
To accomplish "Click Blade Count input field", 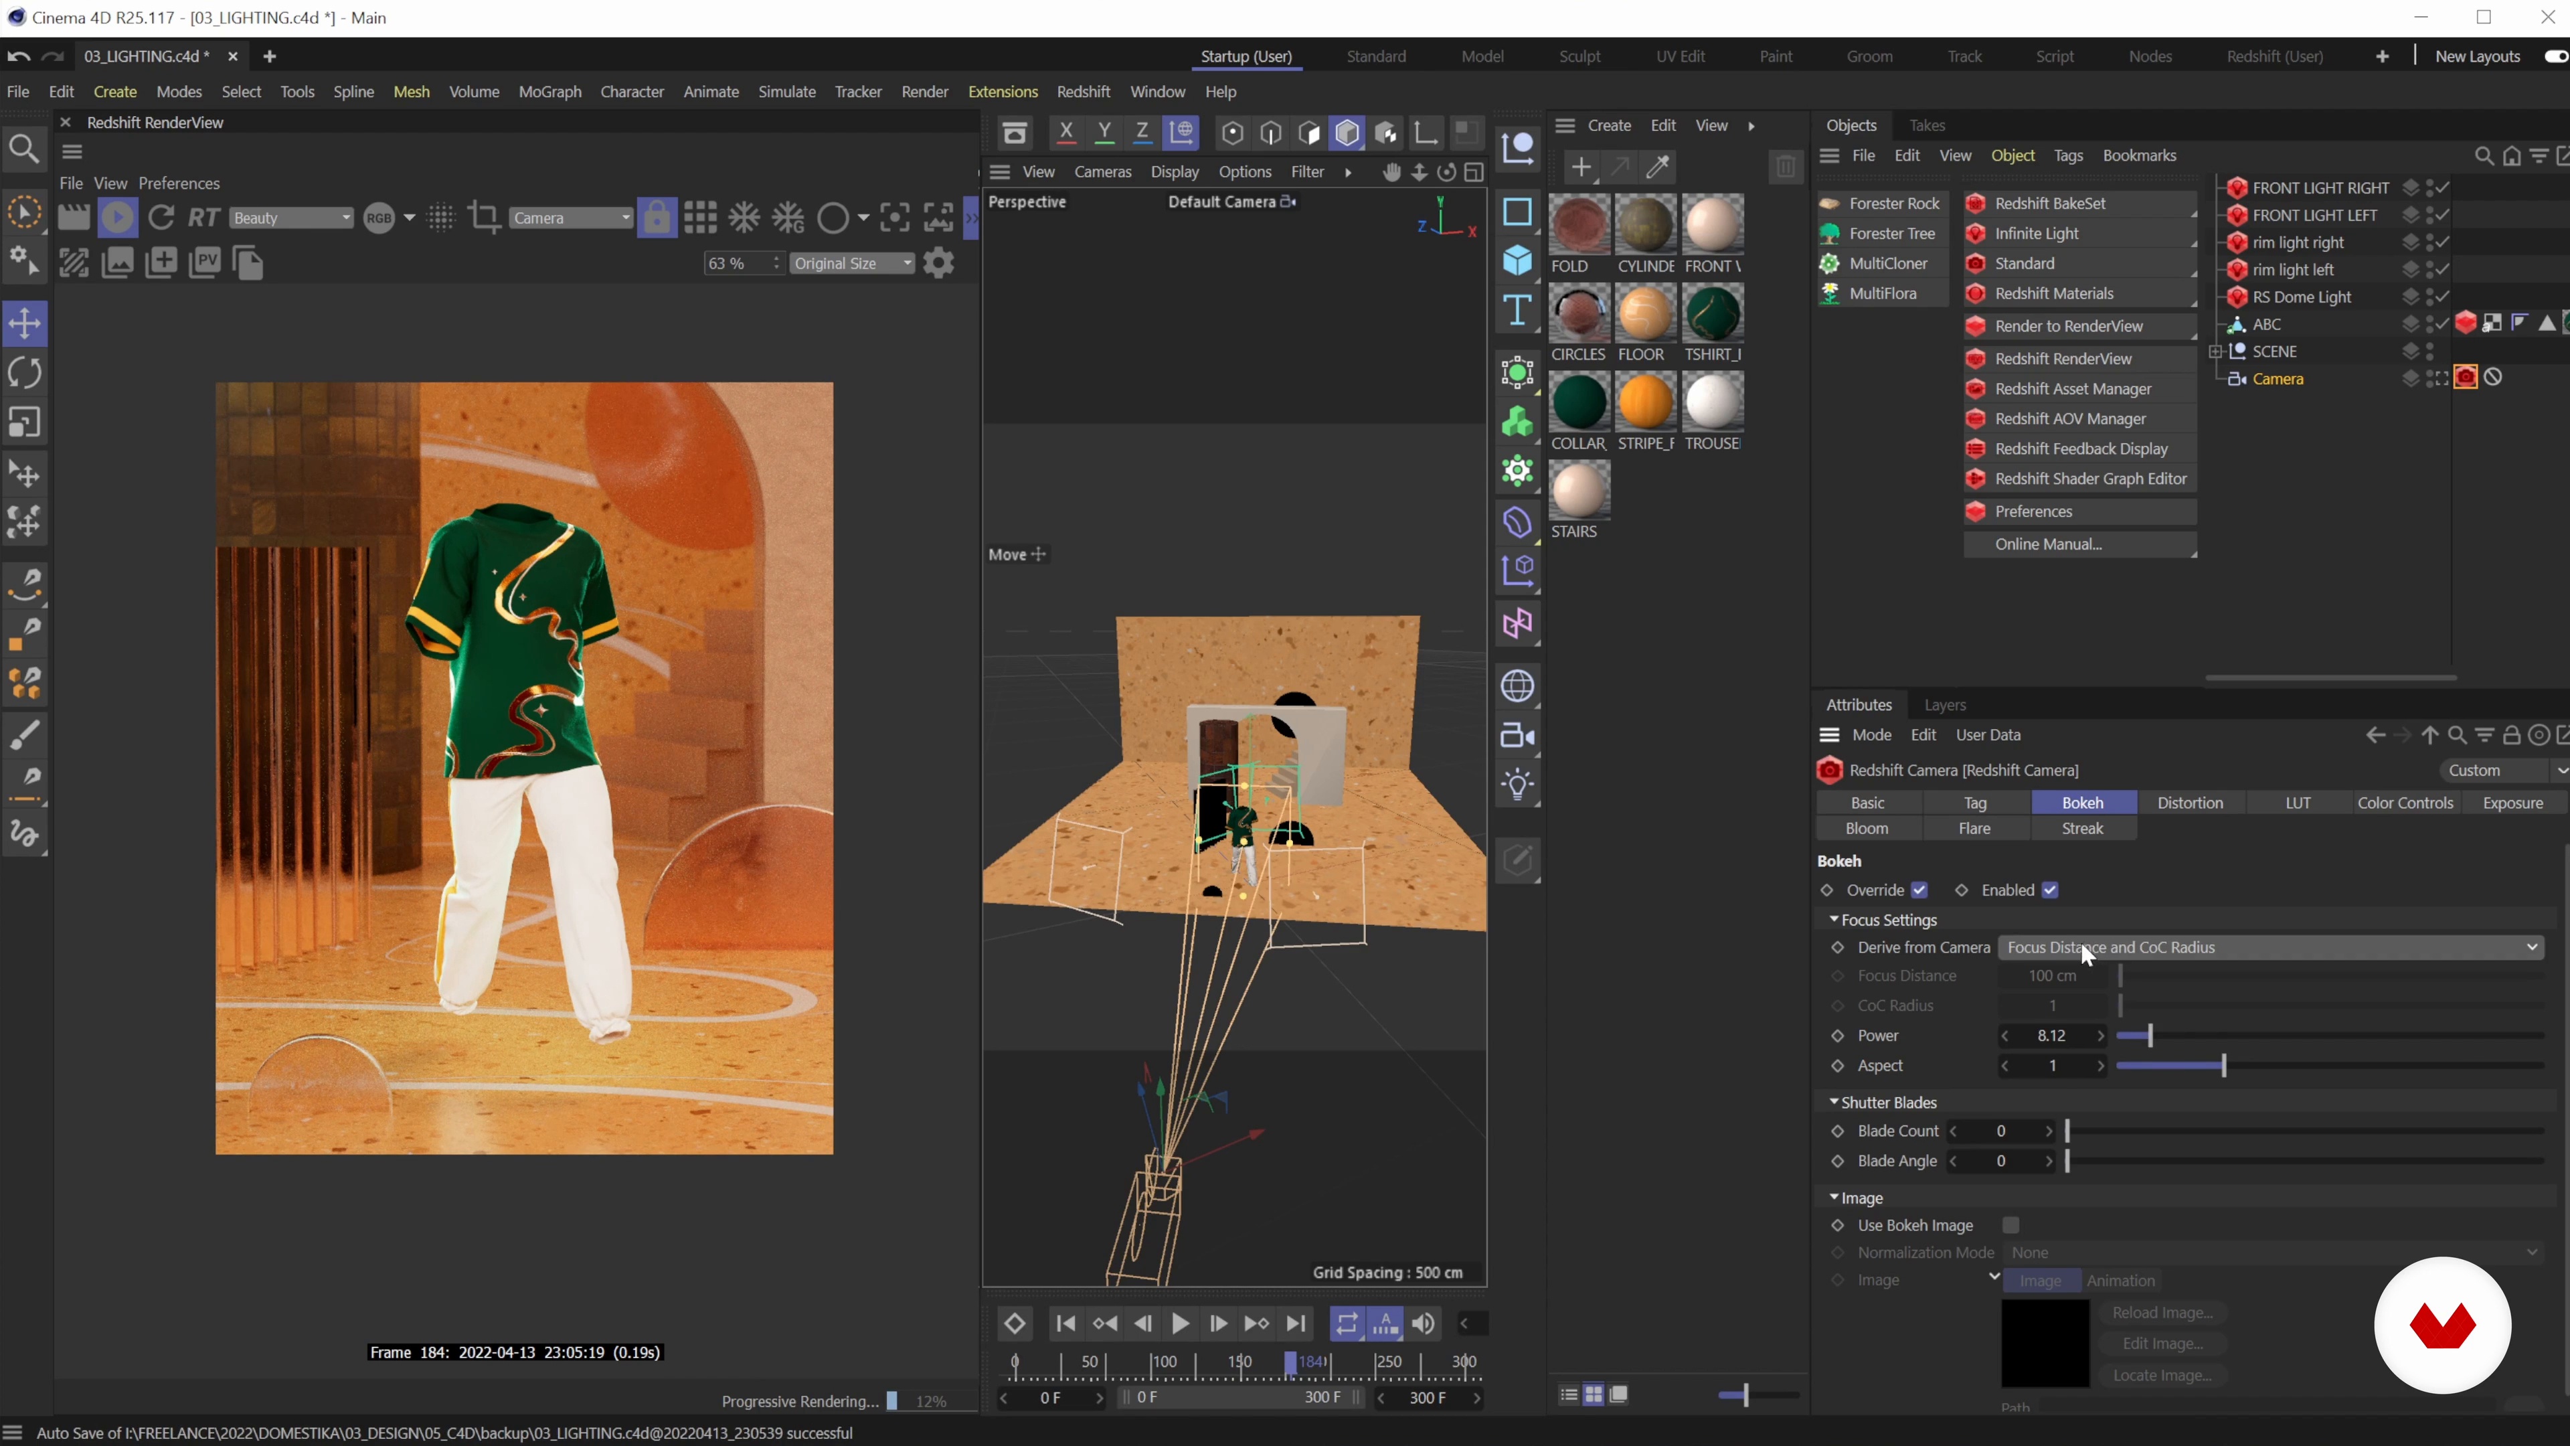I will tap(2001, 1131).
